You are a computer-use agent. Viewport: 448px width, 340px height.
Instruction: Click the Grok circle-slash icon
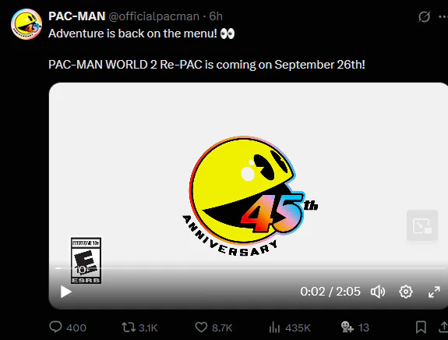point(425,16)
